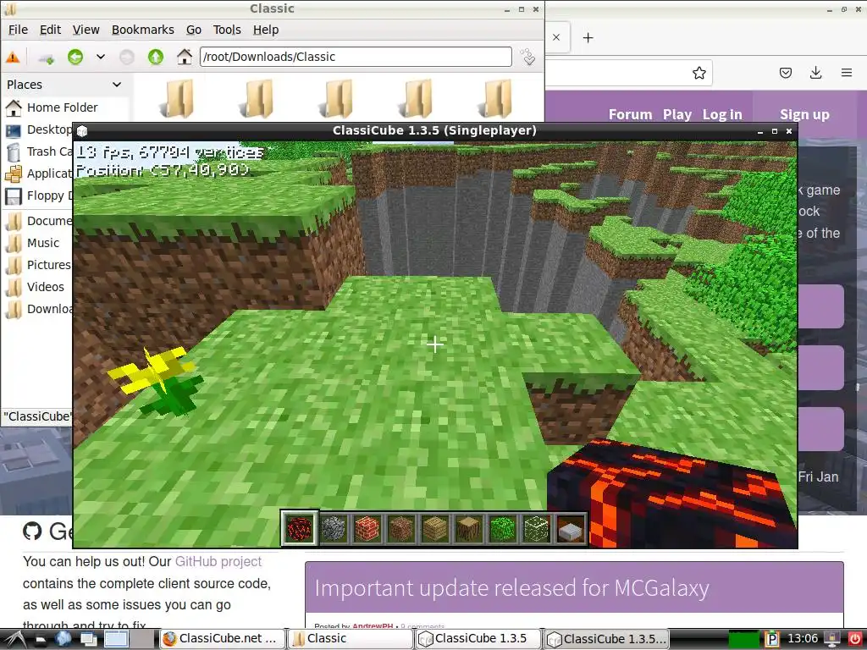Select the red brick block in the hotbar
Viewport: 867px width, 650px height.
367,528
